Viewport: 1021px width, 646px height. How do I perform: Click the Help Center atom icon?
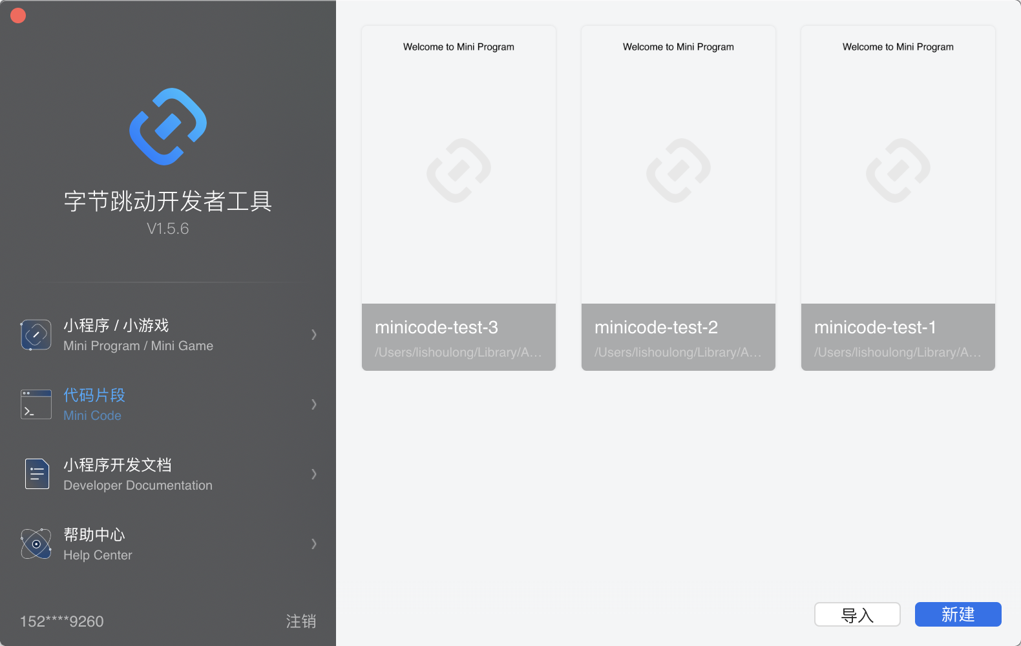(36, 544)
